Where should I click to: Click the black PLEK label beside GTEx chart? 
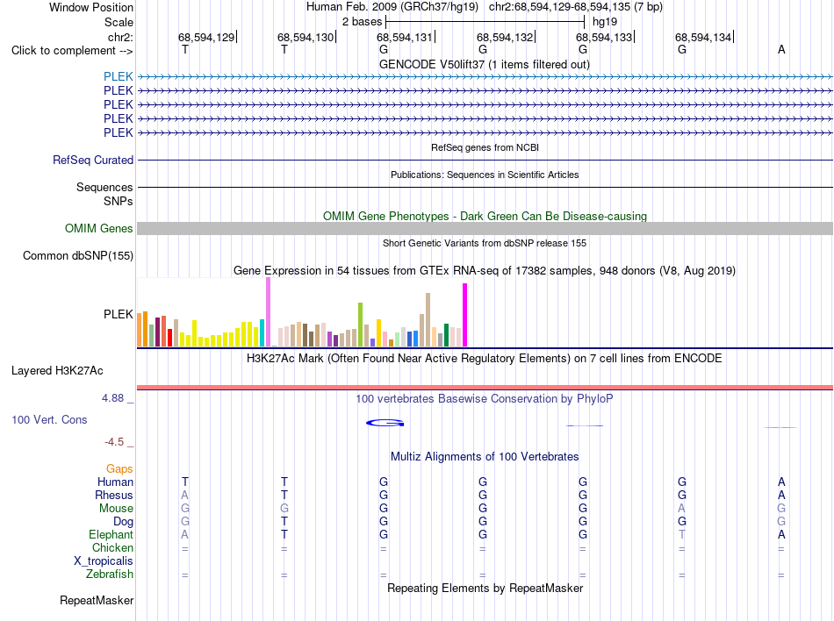119,315
